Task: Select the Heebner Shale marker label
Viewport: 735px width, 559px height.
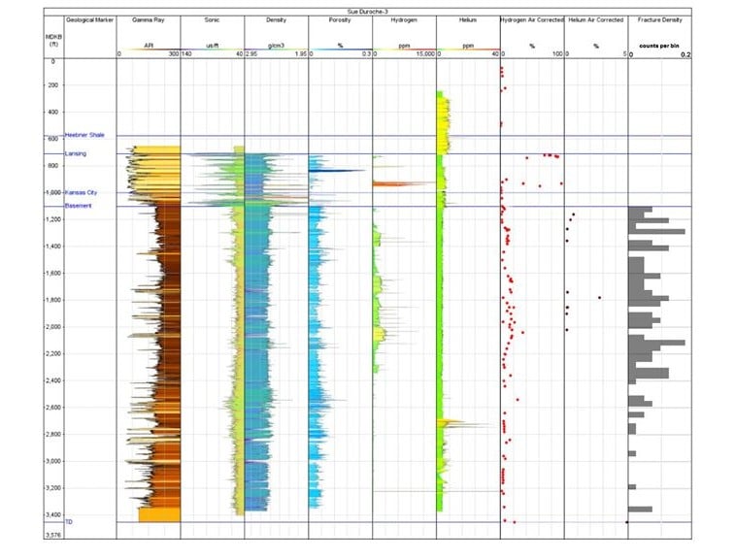Action: 84,136
